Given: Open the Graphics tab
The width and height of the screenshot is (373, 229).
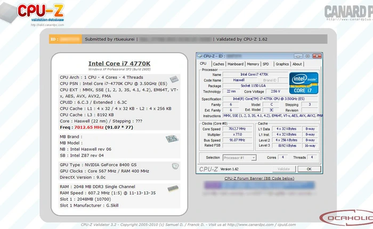Looking at the screenshot, I should [x=282, y=64].
